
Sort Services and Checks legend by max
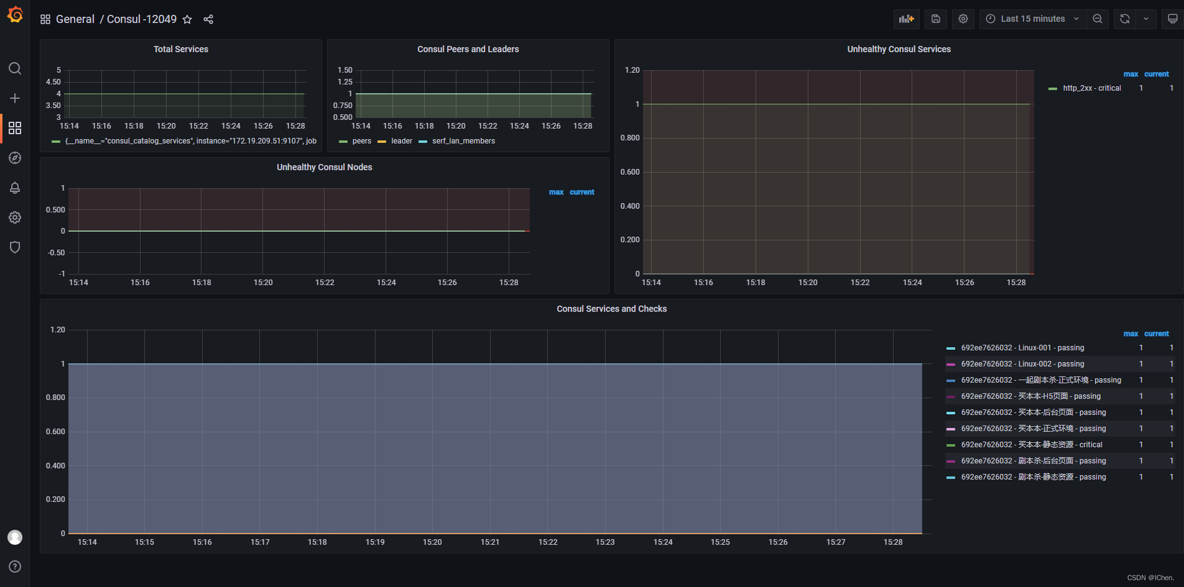tap(1131, 334)
